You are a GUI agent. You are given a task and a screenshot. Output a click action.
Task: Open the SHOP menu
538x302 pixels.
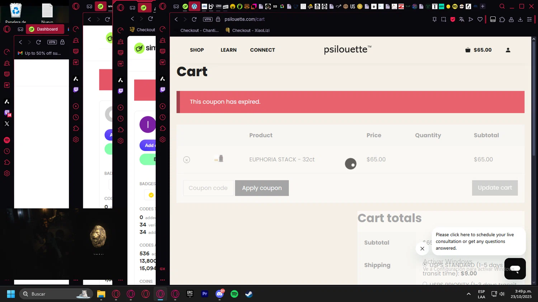197,50
